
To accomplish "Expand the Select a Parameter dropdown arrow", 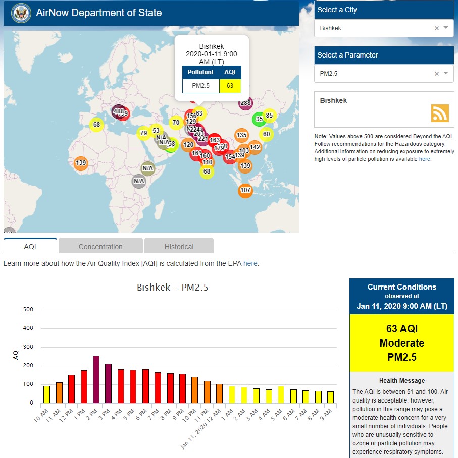I will click(446, 74).
